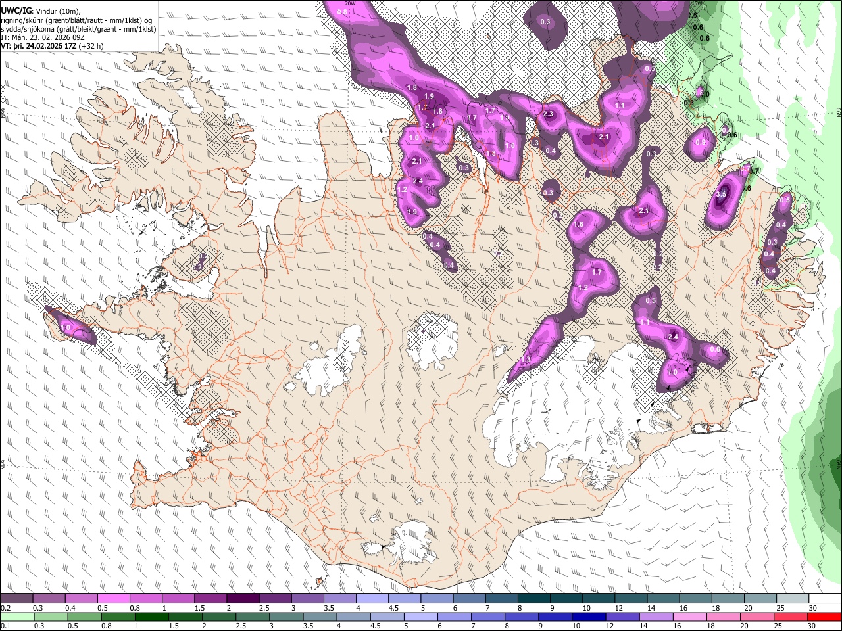
Task: Pick the snow legend swatch between 25 and 30
Action: click(793, 598)
